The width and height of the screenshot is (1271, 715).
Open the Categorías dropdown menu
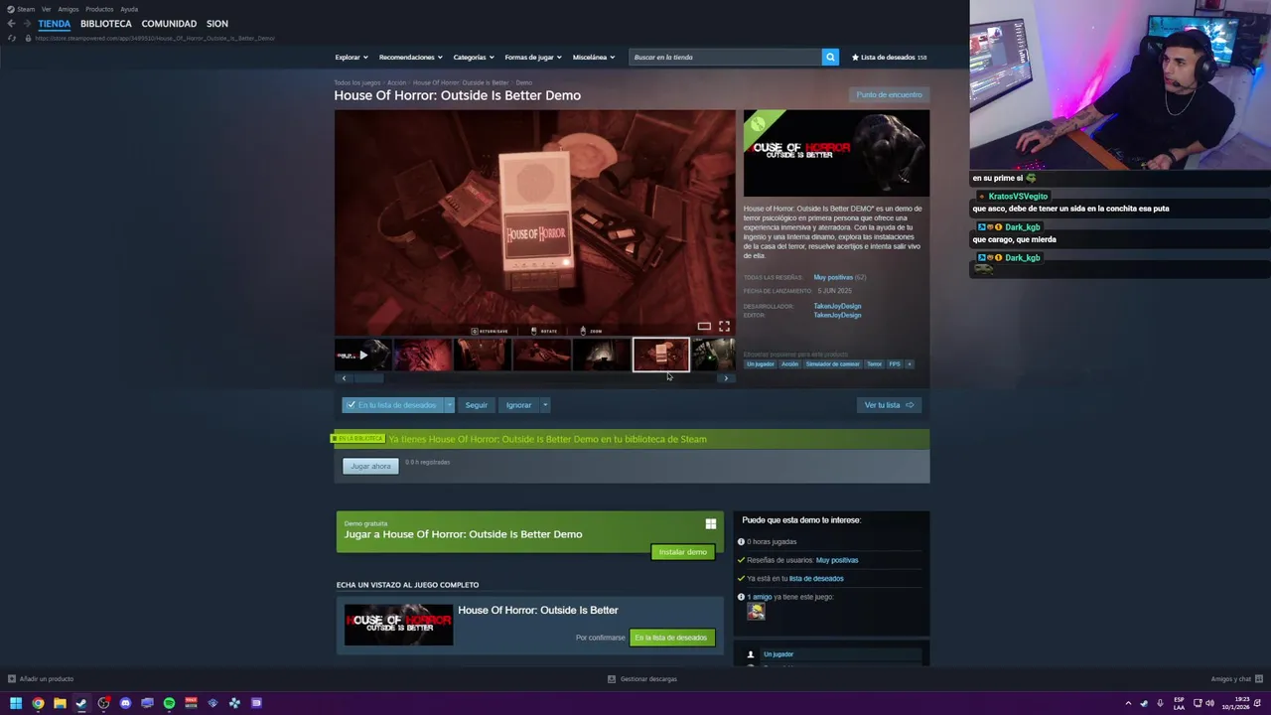474,57
